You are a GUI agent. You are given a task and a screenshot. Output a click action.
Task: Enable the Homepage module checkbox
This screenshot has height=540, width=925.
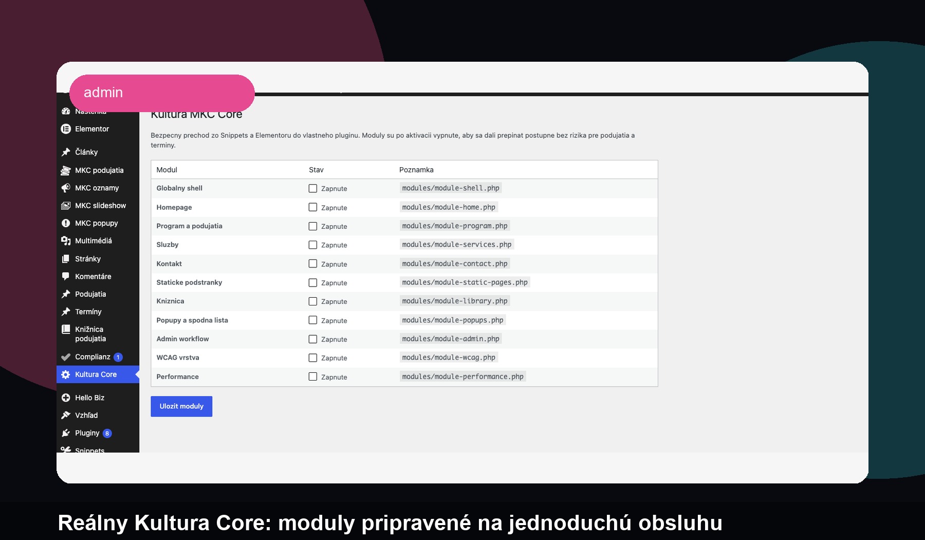click(312, 207)
